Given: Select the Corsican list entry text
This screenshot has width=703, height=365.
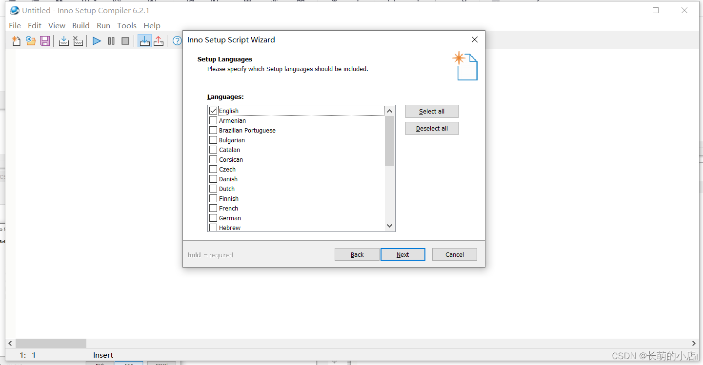Looking at the screenshot, I should pos(231,159).
